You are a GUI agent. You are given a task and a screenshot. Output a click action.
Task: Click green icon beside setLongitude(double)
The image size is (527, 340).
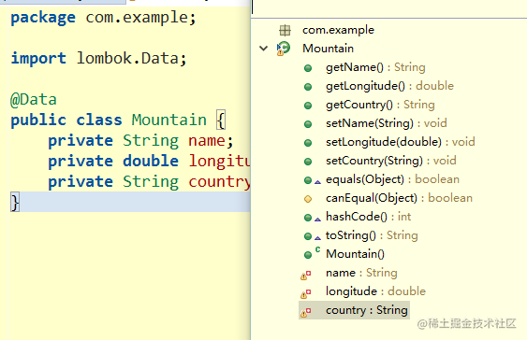(x=308, y=143)
